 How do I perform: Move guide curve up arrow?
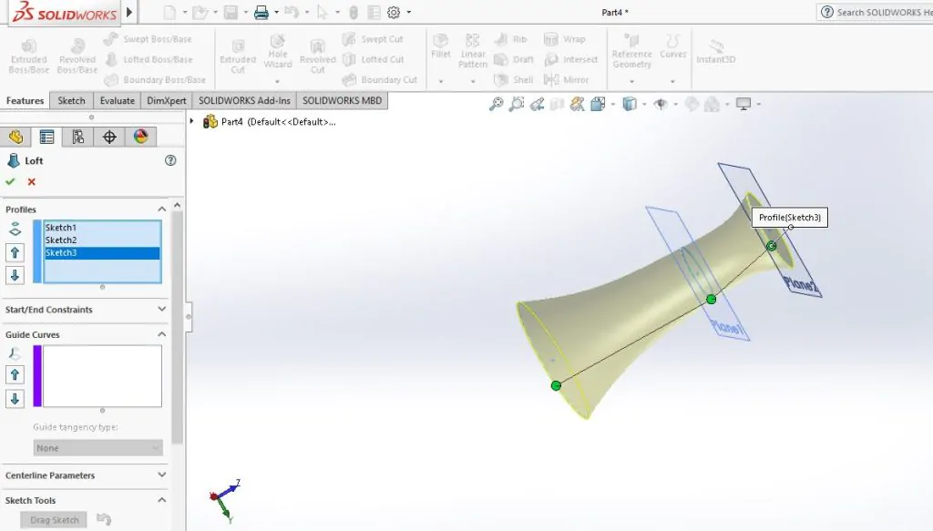coord(15,375)
